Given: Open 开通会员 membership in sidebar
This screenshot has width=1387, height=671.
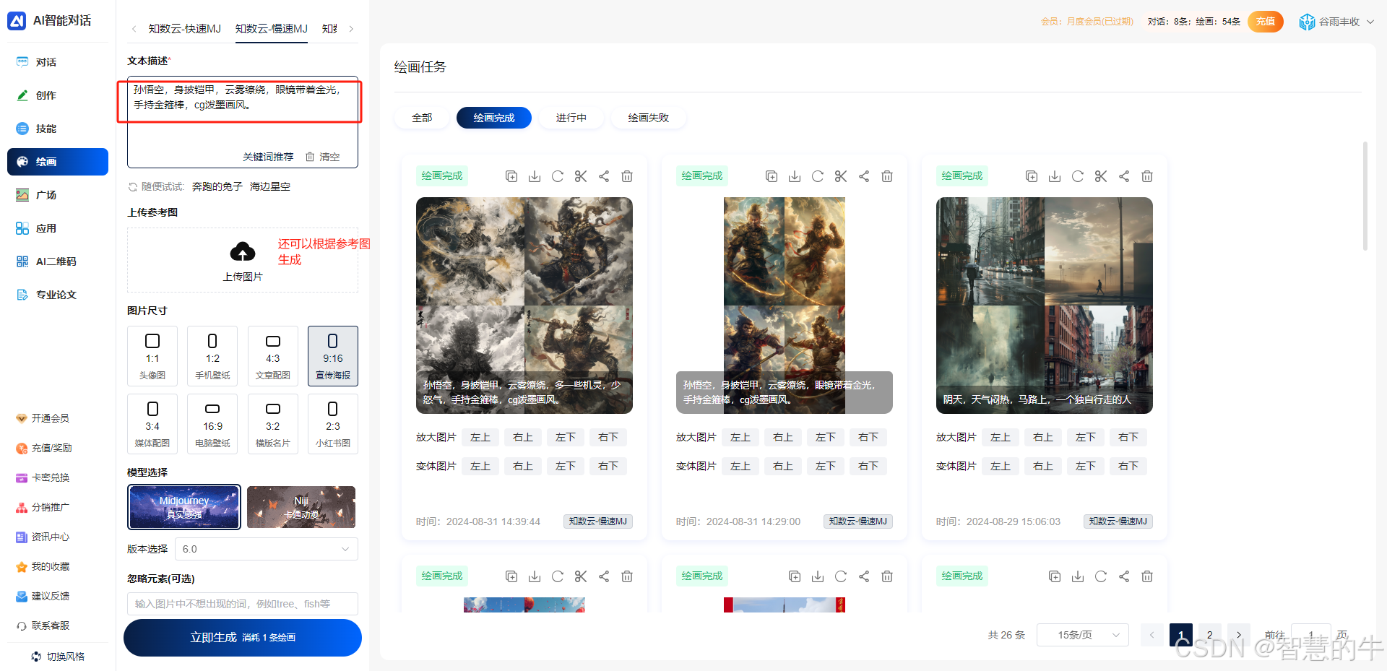Looking at the screenshot, I should pyautogui.click(x=43, y=418).
